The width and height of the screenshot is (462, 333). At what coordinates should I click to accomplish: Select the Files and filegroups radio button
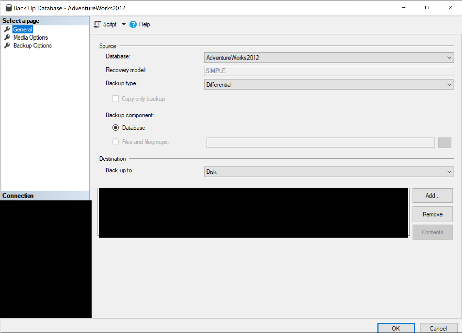[115, 142]
